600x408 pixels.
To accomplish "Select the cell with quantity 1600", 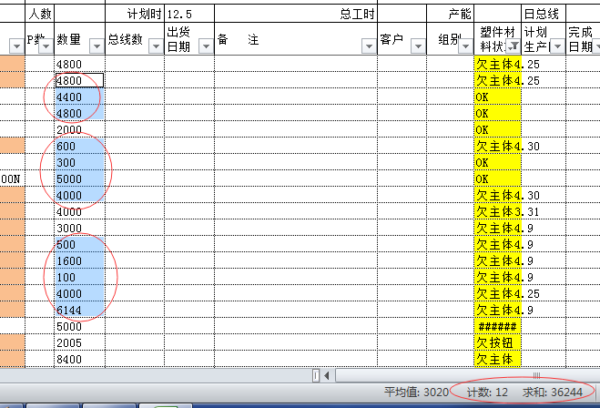I will click(79, 260).
